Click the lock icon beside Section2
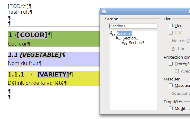Image resolution: width=190 pixels, height=119 pixels. click(x=117, y=37)
